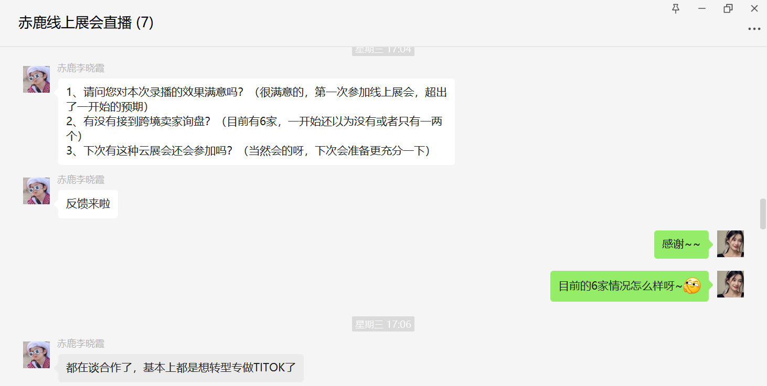This screenshot has height=386, width=767.
Task: Open the more options ellipsis menu
Action: click(x=754, y=29)
